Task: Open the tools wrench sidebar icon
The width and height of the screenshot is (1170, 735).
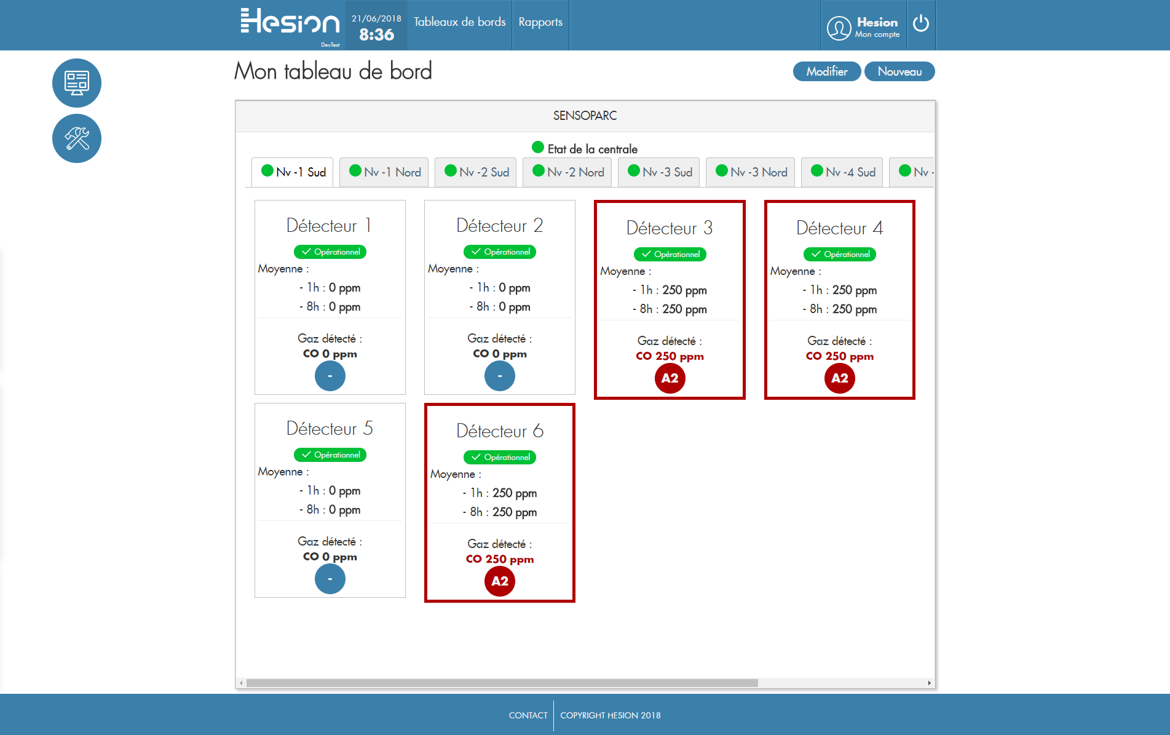Action: (77, 138)
